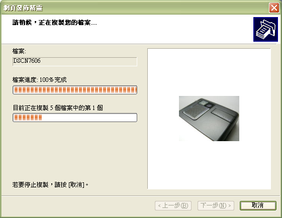Click empty part of overall progress bar
Viewport: 282px width, 218px height.
(x=89, y=118)
